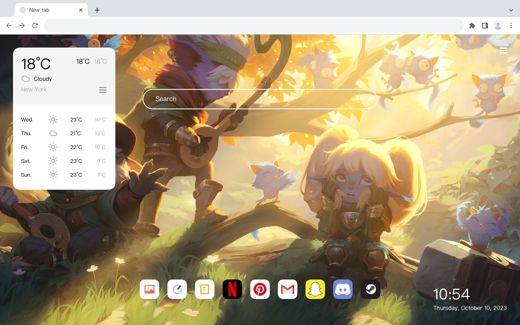Open weather widget settings menu icon

click(103, 90)
